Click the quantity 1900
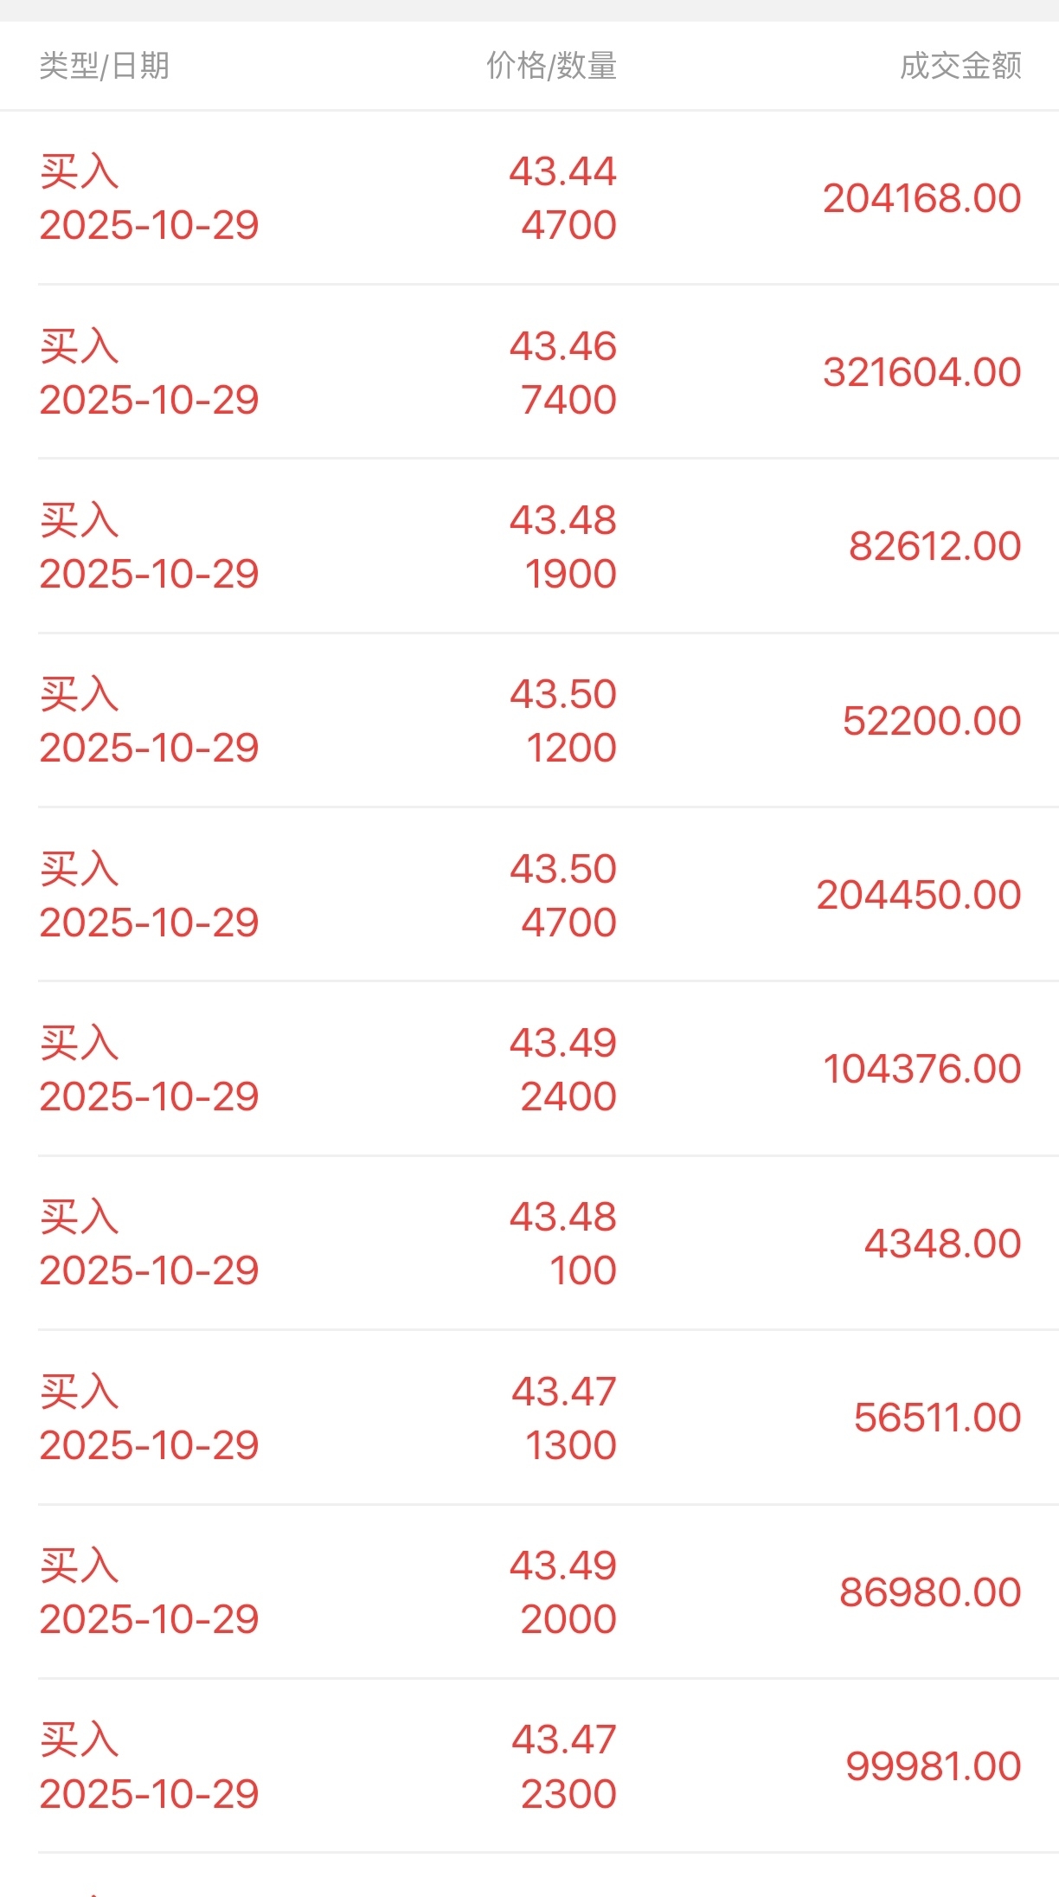Viewport: 1059px width, 1897px height. click(571, 574)
